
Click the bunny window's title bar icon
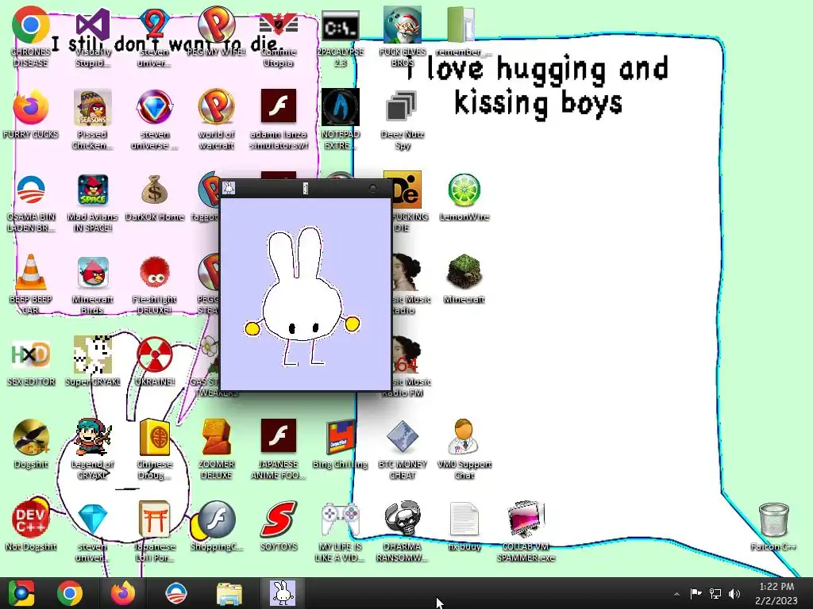tap(229, 188)
